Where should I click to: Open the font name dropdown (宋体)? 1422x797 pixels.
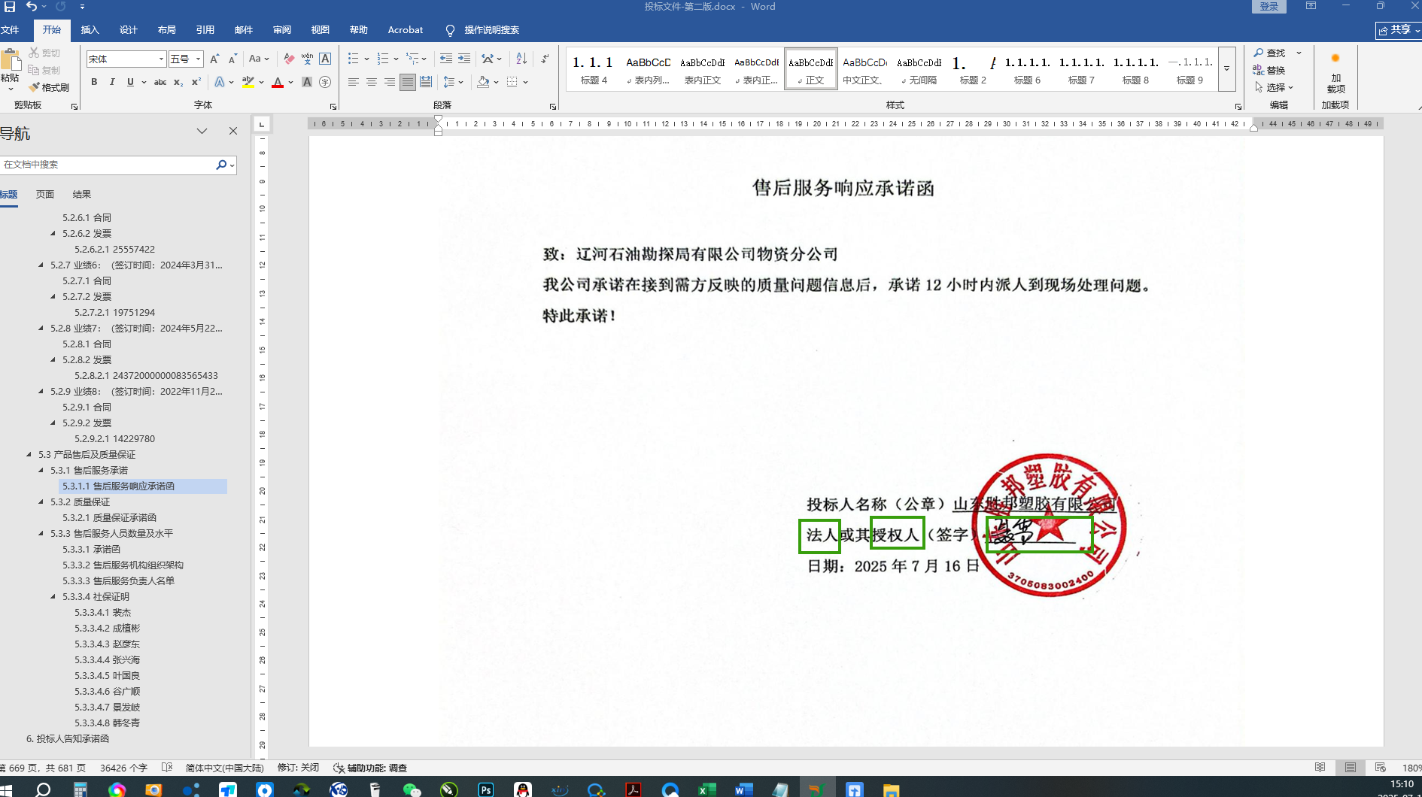pyautogui.click(x=161, y=59)
